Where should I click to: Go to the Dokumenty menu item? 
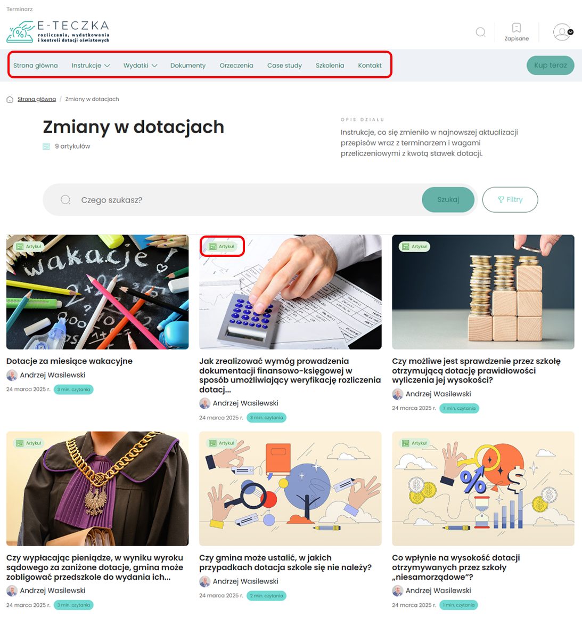188,66
